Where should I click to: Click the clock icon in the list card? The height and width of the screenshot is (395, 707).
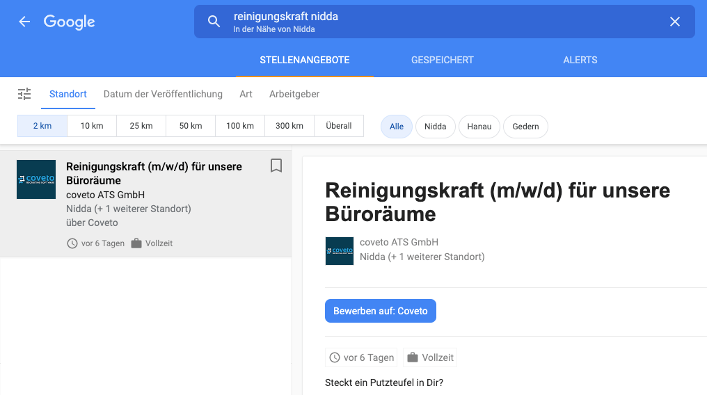pyautogui.click(x=72, y=243)
